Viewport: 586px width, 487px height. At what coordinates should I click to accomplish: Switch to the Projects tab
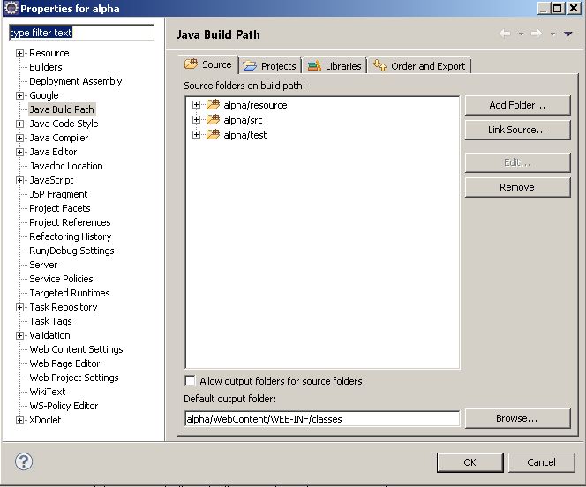(270, 66)
